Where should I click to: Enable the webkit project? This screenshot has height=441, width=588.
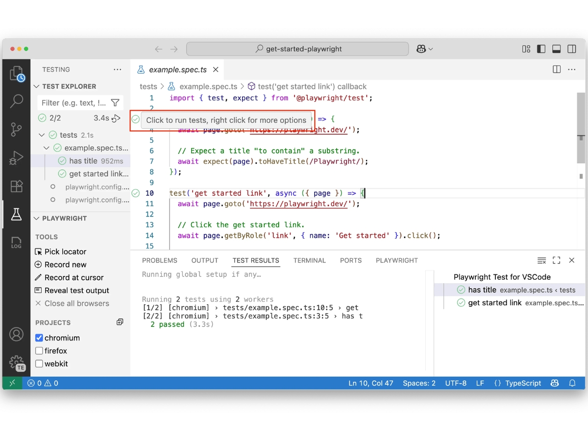[39, 364]
